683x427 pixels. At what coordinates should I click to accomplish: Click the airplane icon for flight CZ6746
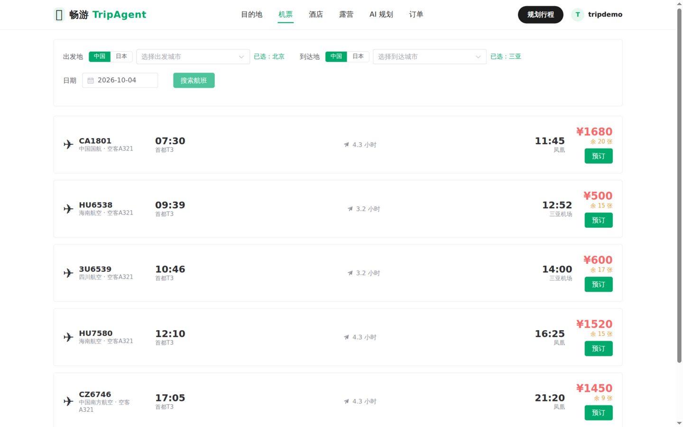[x=68, y=401]
